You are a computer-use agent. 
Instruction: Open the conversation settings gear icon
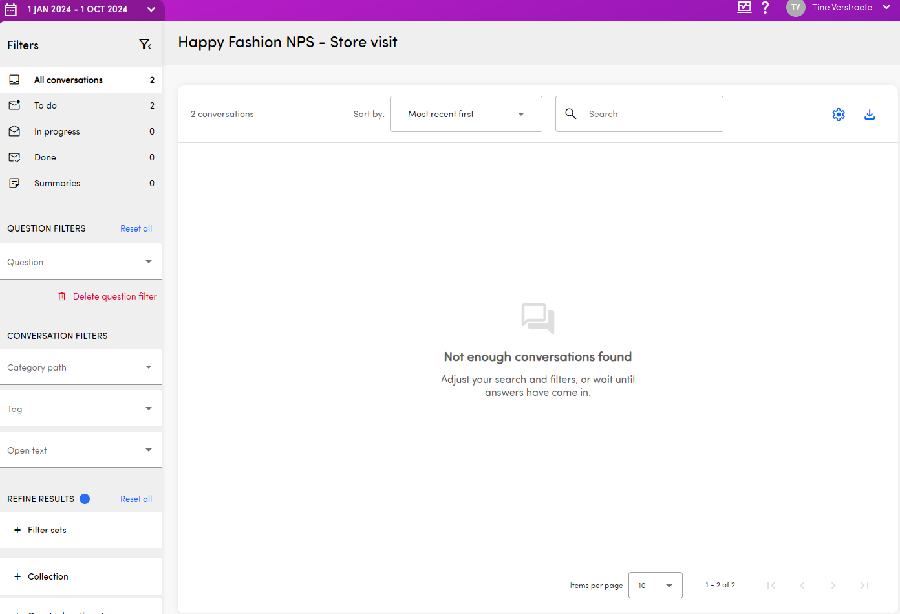point(839,115)
